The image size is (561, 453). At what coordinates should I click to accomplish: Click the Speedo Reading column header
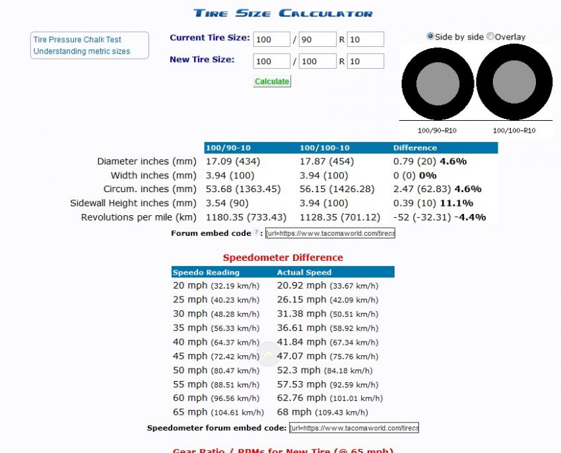pos(206,273)
